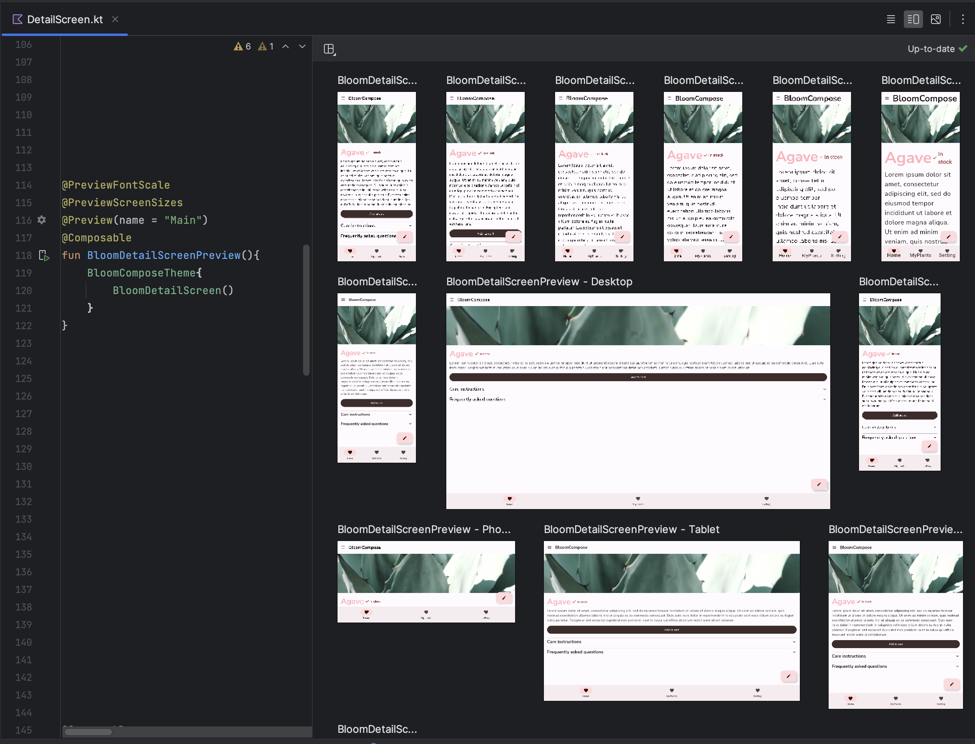This screenshot has width=975, height=744.
Task: Select the @Preview name Main annotation
Action: tap(134, 220)
